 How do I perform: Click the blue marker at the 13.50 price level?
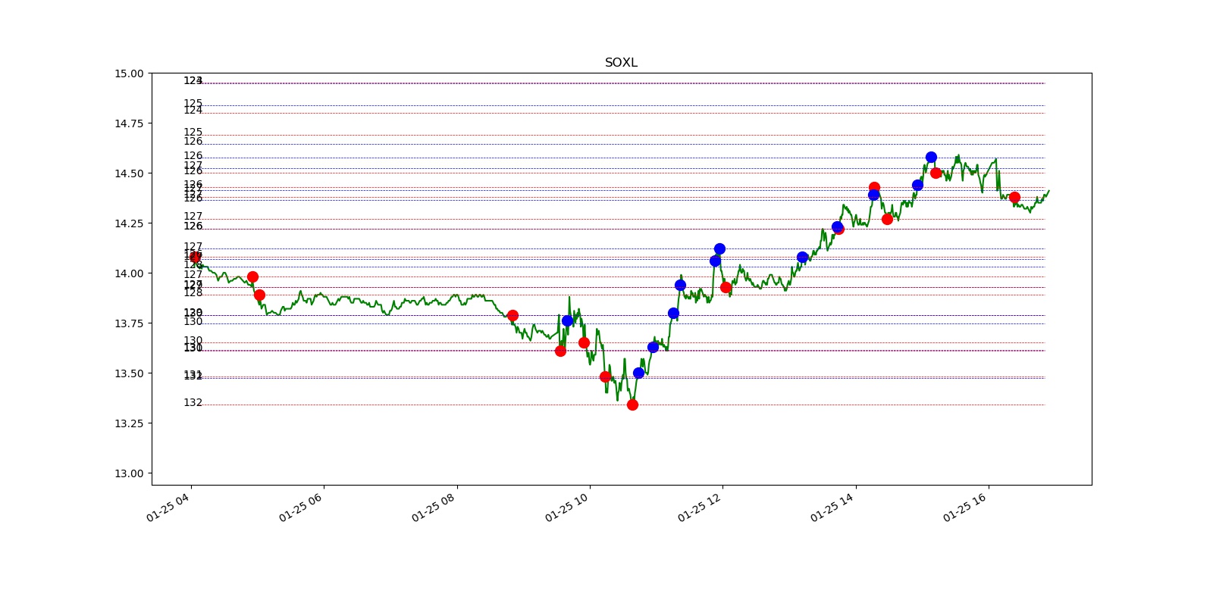point(638,373)
